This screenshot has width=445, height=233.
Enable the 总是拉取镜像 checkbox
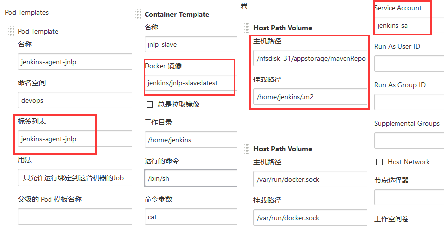[149, 105]
